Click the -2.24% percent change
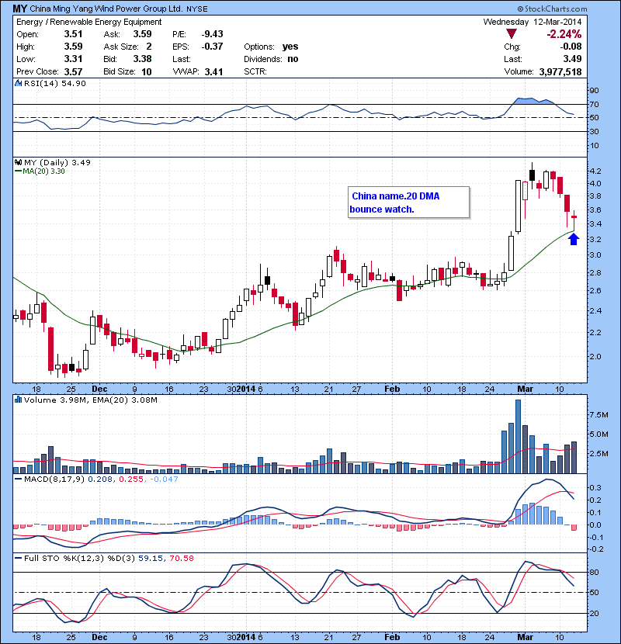Viewport: 621px width, 644px height. click(564, 34)
